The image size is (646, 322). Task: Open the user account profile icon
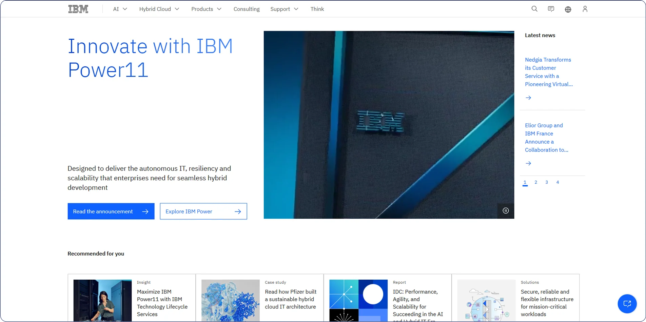coord(585,9)
